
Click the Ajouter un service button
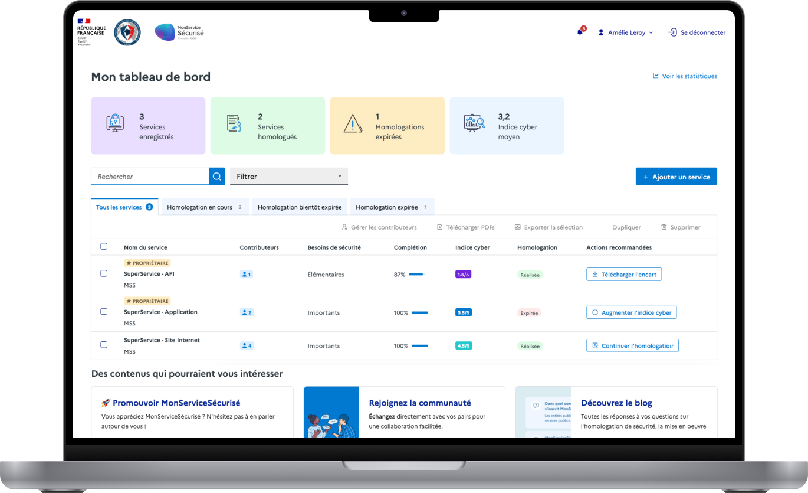pyautogui.click(x=676, y=177)
